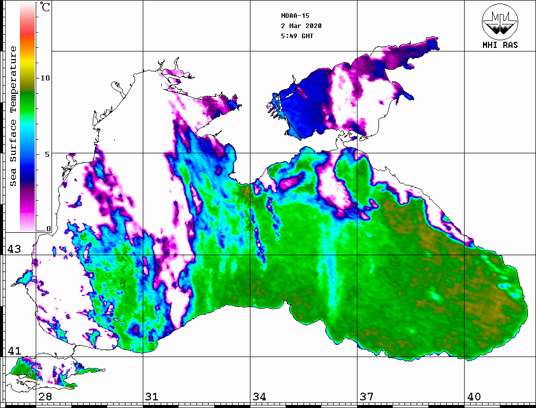Click the '5' tick on temperature scale

(x=47, y=154)
